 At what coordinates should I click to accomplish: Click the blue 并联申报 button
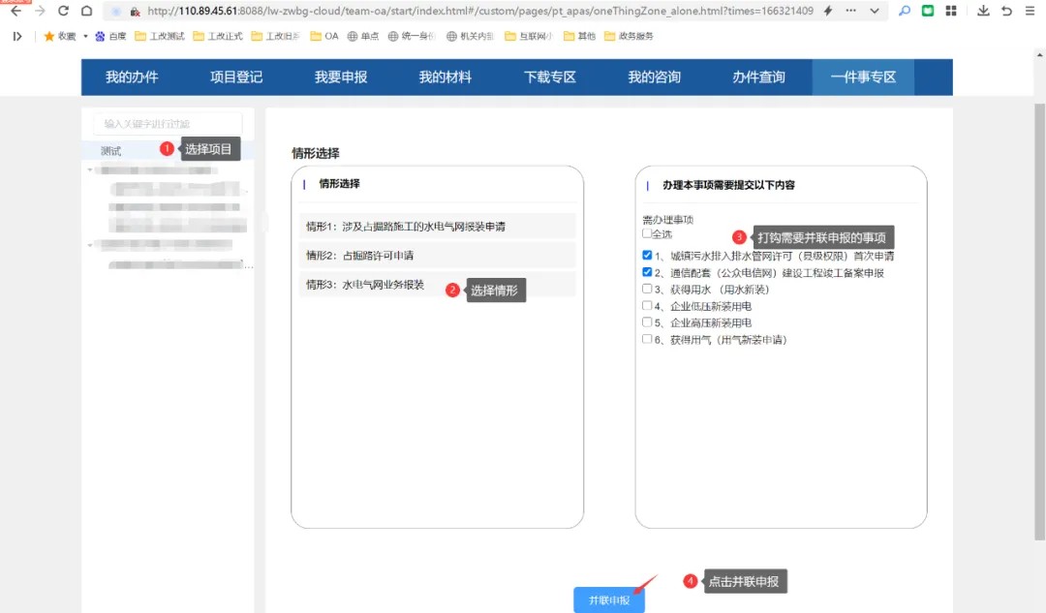[609, 600]
